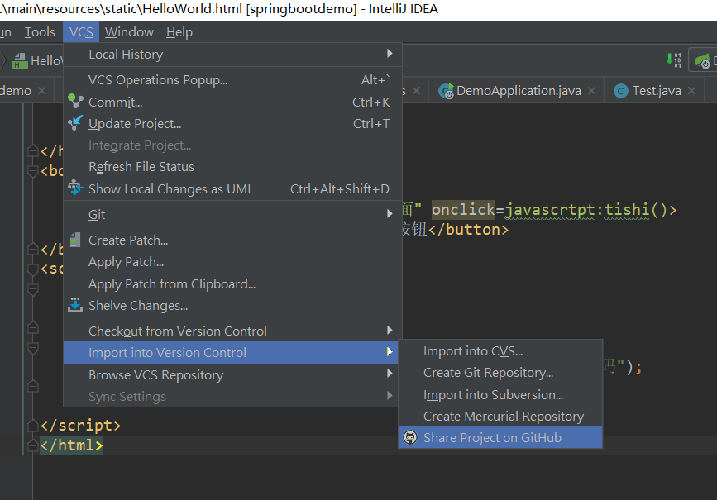The image size is (717, 500).
Task: Close the DemoApplication.java tab
Action: [x=591, y=91]
